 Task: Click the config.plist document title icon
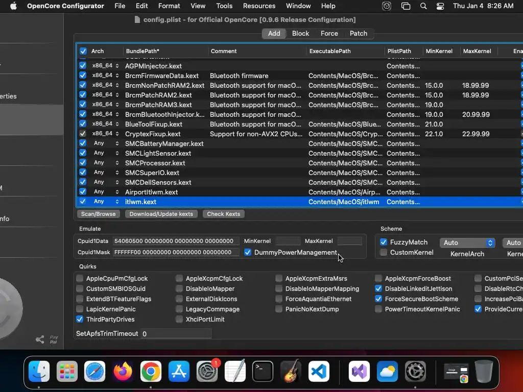(137, 20)
